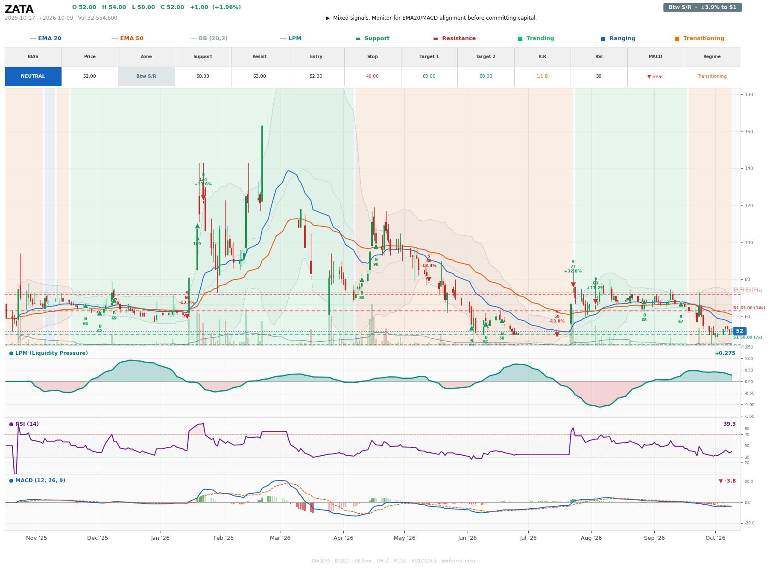Click the sell marker labeled S 124 +13.8%
The image size is (770, 568).
[203, 198]
